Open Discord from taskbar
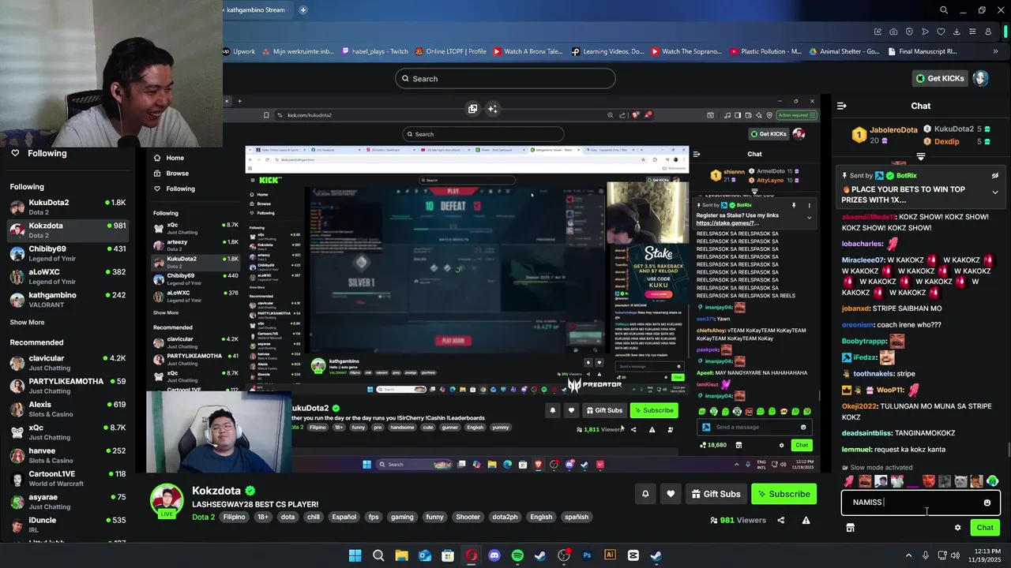This screenshot has width=1011, height=568. [x=494, y=555]
